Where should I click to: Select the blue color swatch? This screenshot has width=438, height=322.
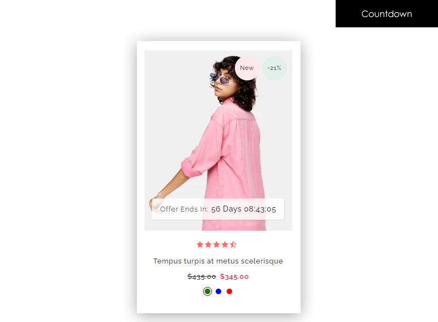tap(218, 291)
